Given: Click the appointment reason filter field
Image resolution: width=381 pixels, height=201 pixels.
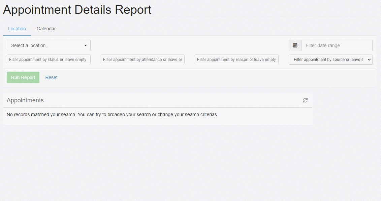Looking at the screenshot, I should click(235, 59).
